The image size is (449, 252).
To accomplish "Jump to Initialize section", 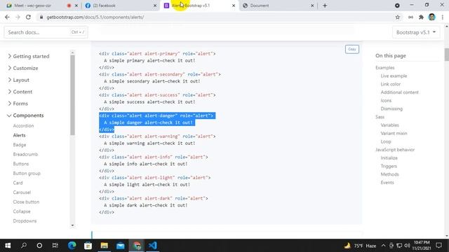I will [x=389, y=158].
